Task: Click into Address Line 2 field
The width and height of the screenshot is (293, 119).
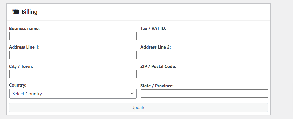Action: tap(204, 55)
